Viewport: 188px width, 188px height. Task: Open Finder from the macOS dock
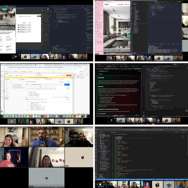point(5,116)
